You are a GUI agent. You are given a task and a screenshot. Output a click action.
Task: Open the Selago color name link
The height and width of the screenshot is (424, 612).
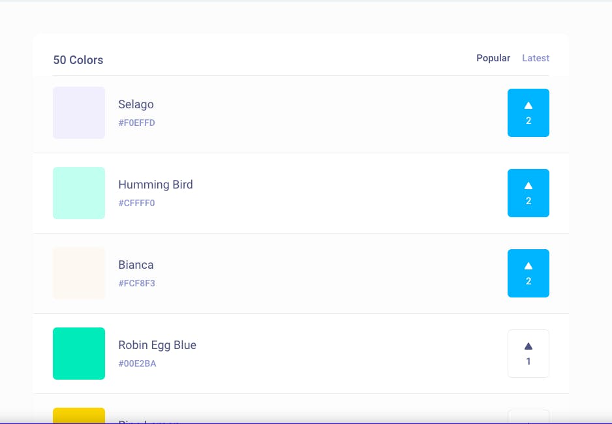pyautogui.click(x=136, y=104)
